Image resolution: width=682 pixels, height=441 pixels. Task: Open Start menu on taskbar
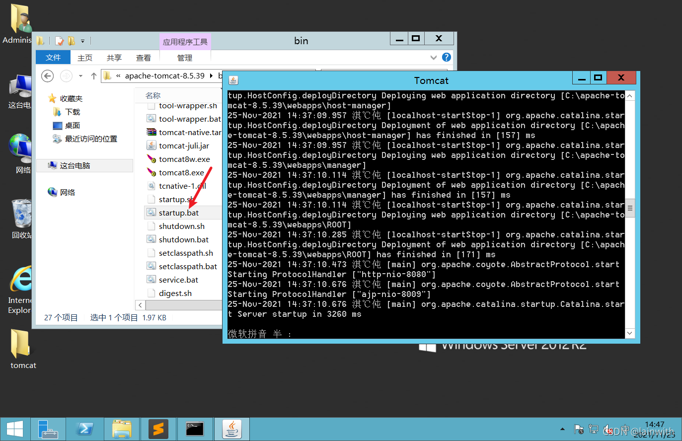(x=14, y=429)
